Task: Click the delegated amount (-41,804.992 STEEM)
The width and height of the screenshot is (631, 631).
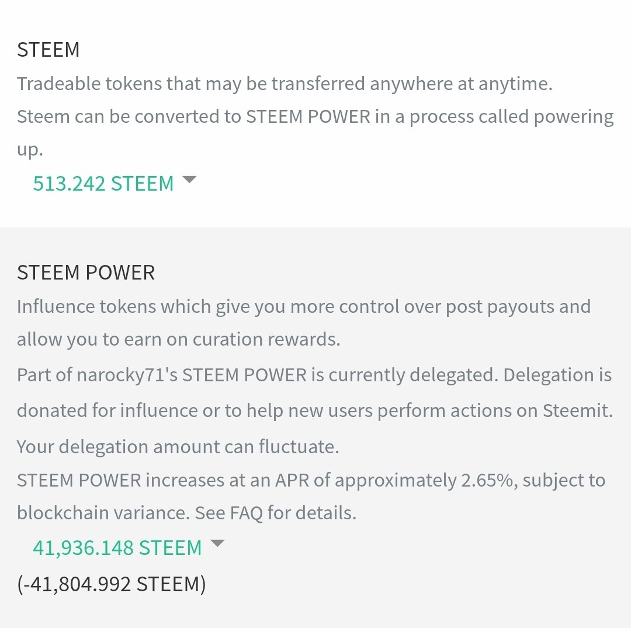Action: [111, 584]
